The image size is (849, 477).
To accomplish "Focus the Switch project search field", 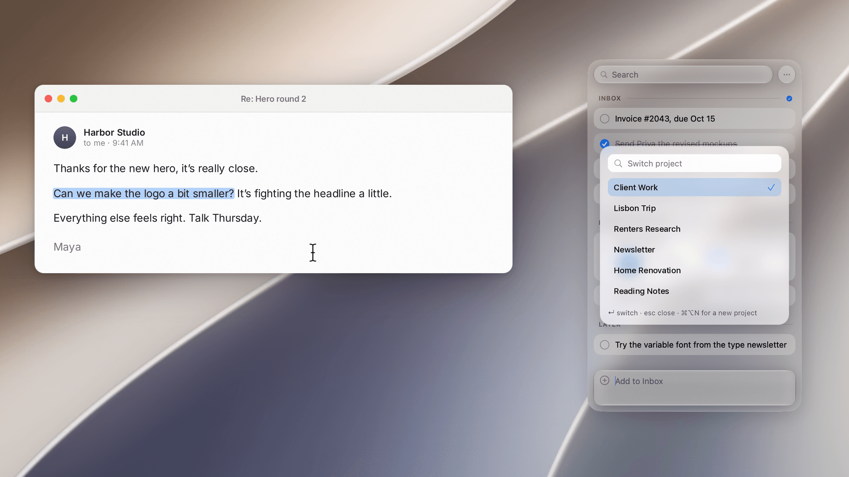I will [694, 163].
